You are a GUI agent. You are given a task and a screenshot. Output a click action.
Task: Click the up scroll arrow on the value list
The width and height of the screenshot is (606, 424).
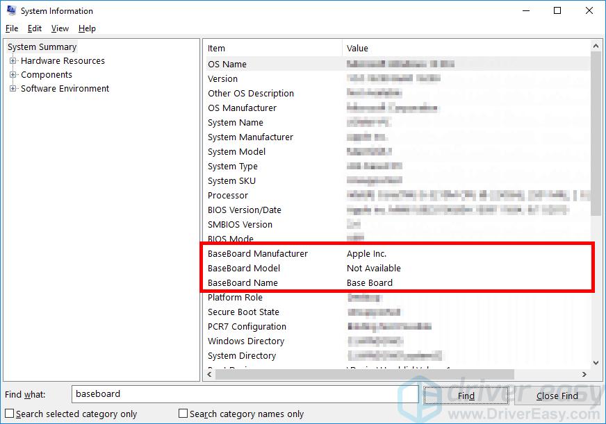click(595, 45)
